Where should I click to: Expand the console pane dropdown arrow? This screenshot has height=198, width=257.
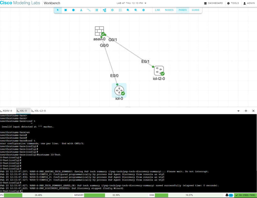click(238, 111)
